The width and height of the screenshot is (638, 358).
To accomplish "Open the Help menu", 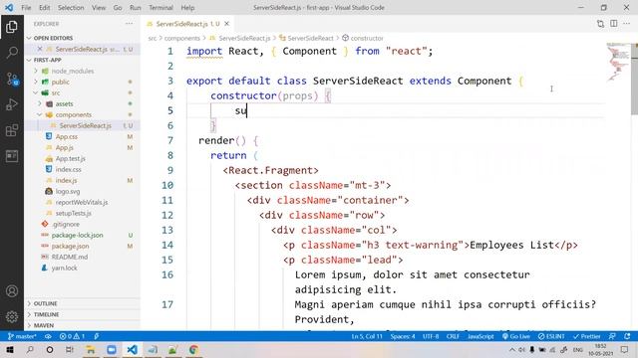I will coord(187,8).
